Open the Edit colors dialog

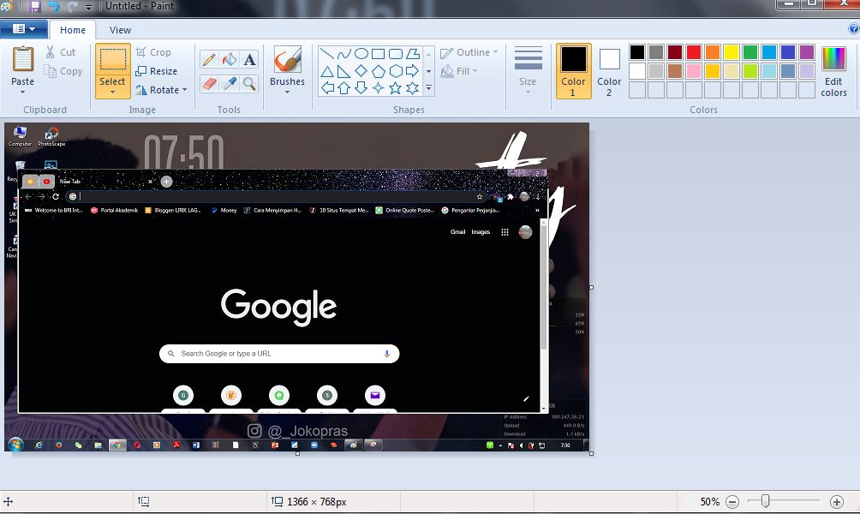coord(833,71)
